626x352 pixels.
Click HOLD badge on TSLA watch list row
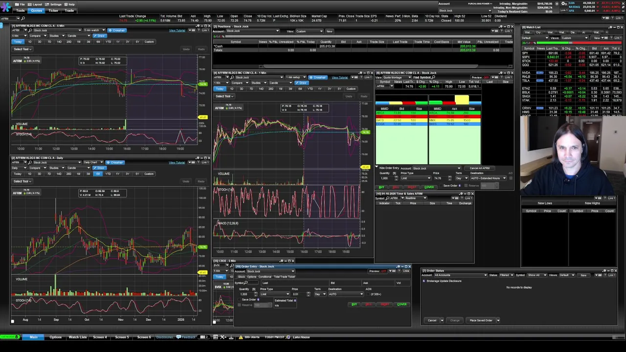pyautogui.click(x=540, y=81)
